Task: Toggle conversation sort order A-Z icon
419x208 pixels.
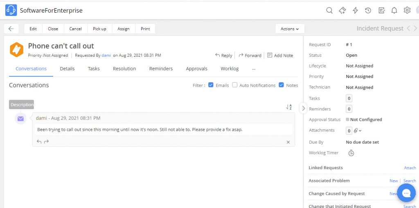Action: [x=289, y=107]
